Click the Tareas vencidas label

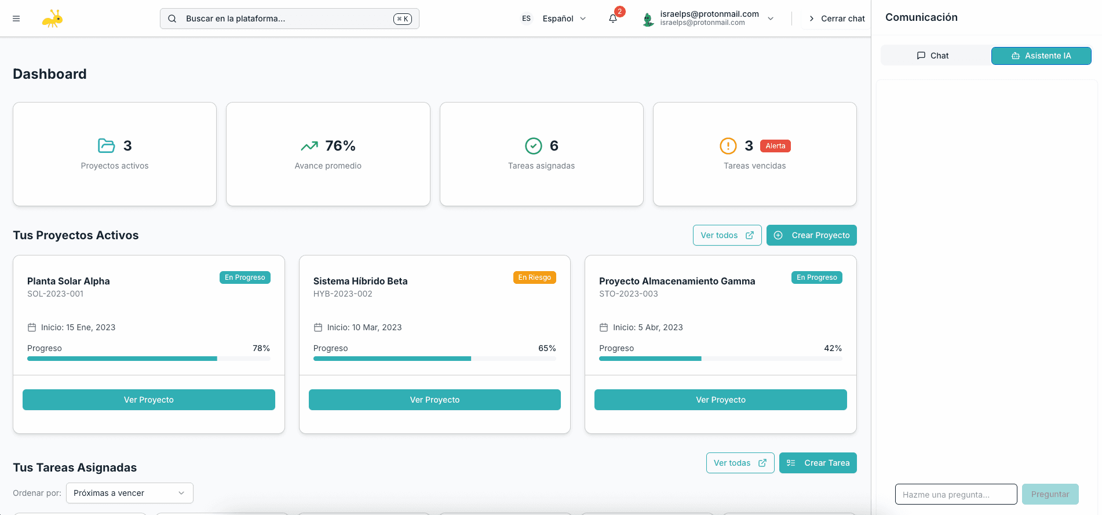755,166
